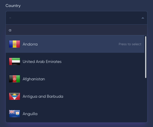Click the Andorra flag icon
This screenshot has height=127, width=153.
[15, 44]
